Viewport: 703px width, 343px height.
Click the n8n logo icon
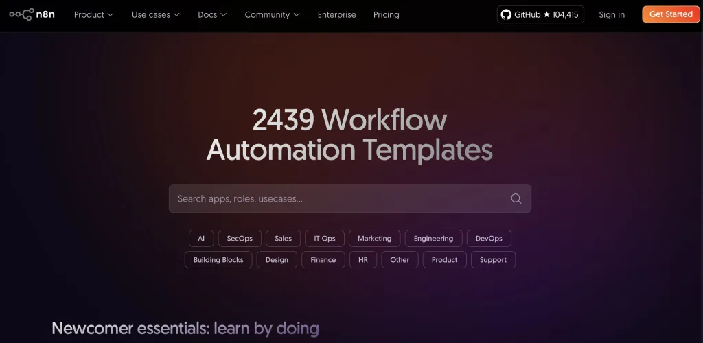21,14
